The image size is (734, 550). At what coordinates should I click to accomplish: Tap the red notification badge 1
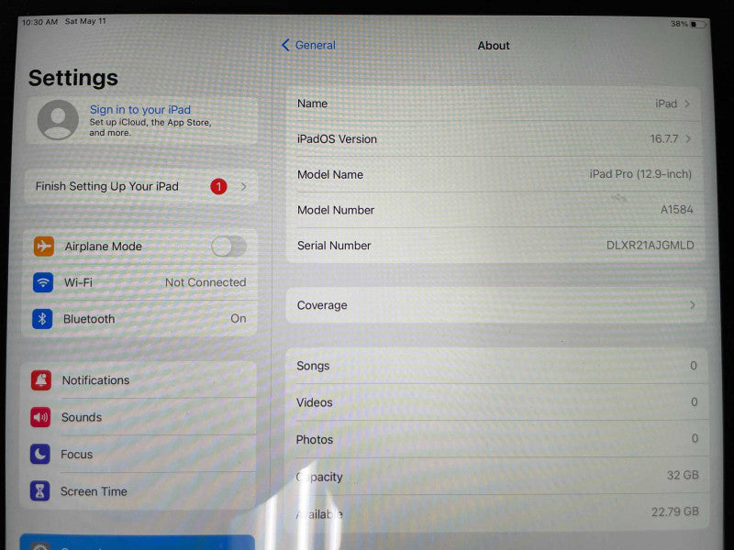[218, 187]
